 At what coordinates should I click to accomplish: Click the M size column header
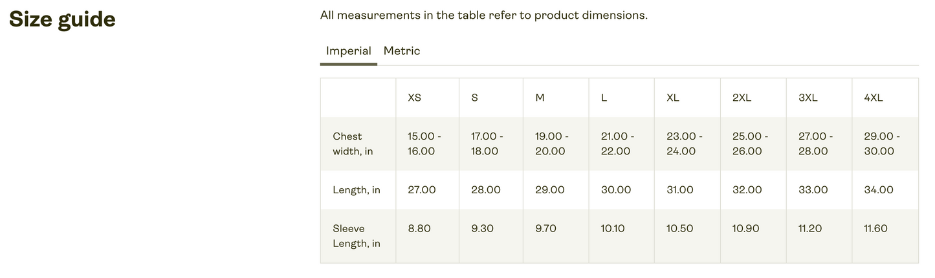tap(540, 98)
